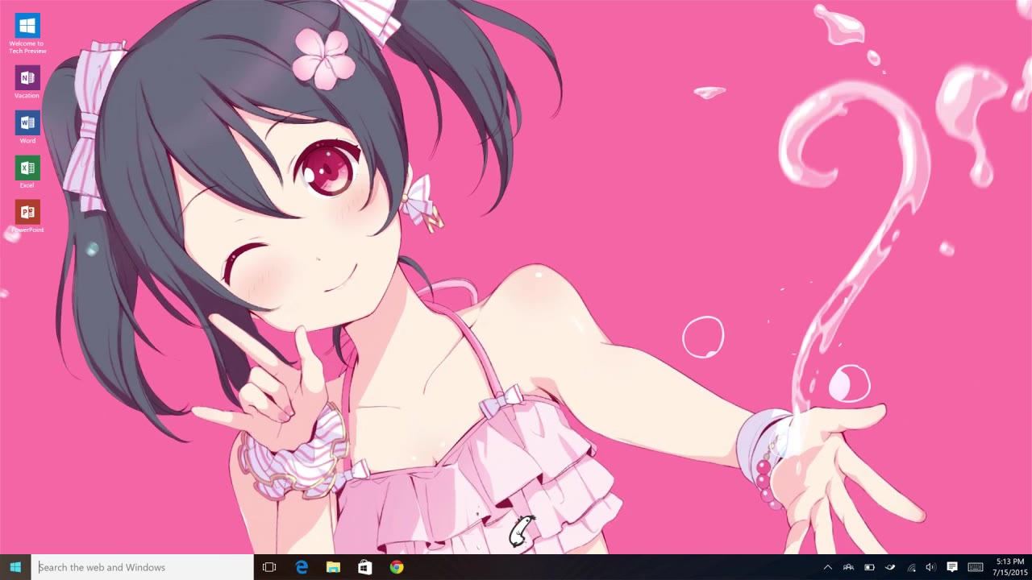Open the Wi-Fi network flyout

(x=911, y=567)
